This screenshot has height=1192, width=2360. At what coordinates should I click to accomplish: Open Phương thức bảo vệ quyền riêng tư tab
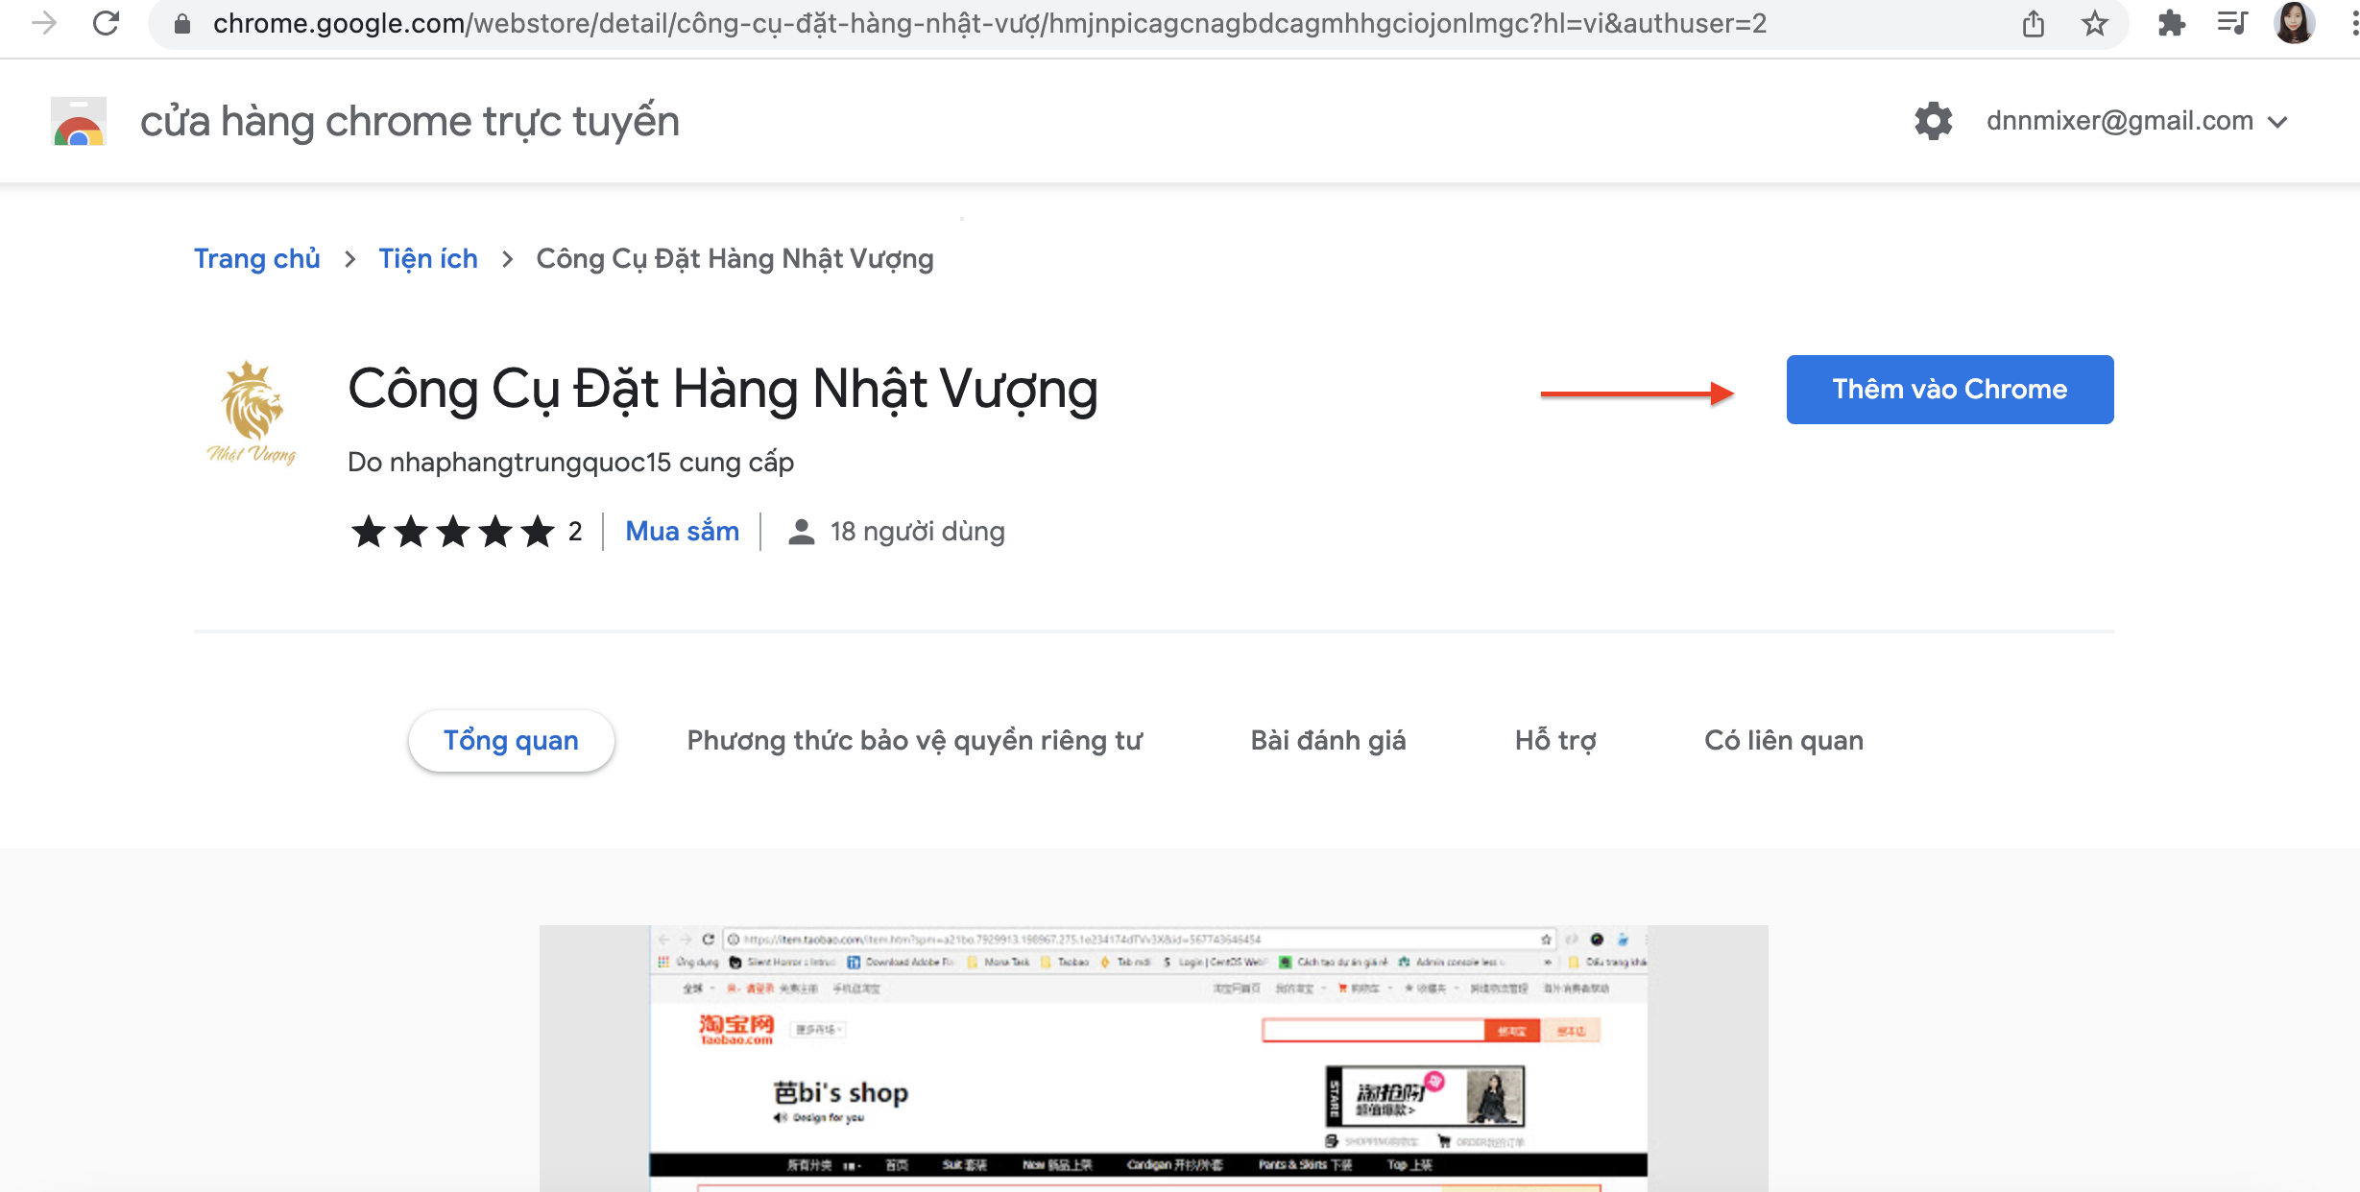pos(915,740)
